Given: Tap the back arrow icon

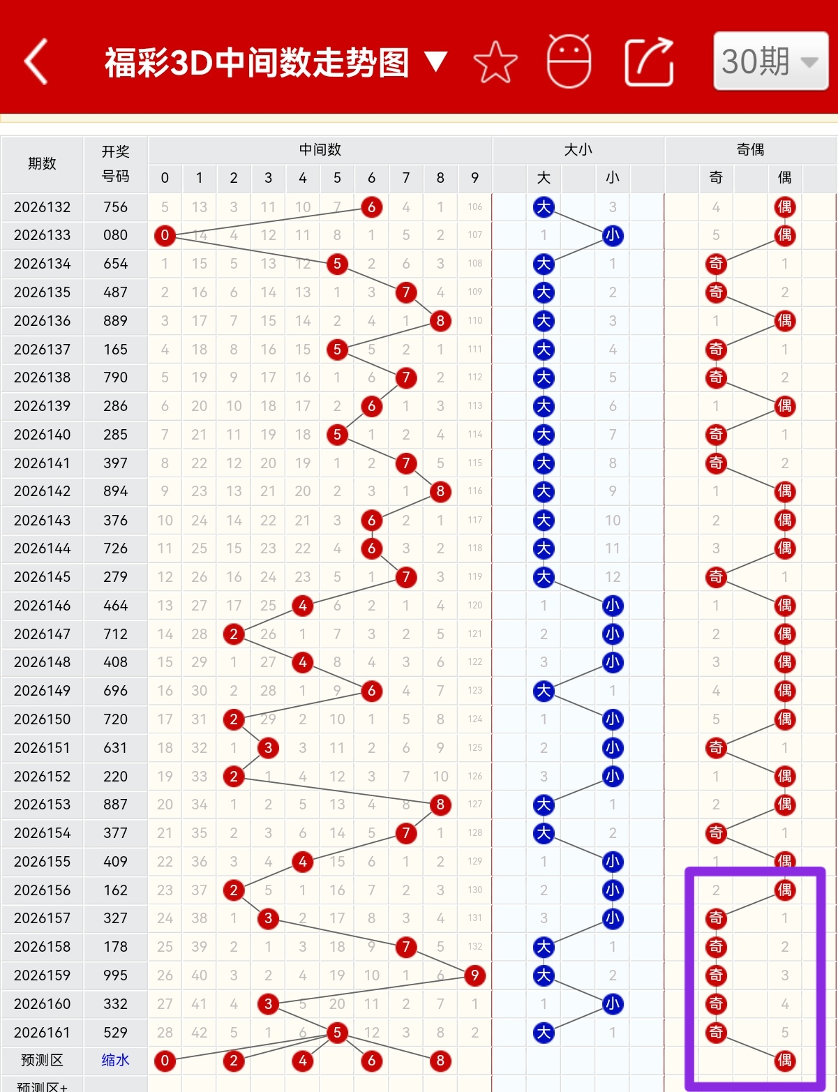Looking at the screenshot, I should pos(36,61).
